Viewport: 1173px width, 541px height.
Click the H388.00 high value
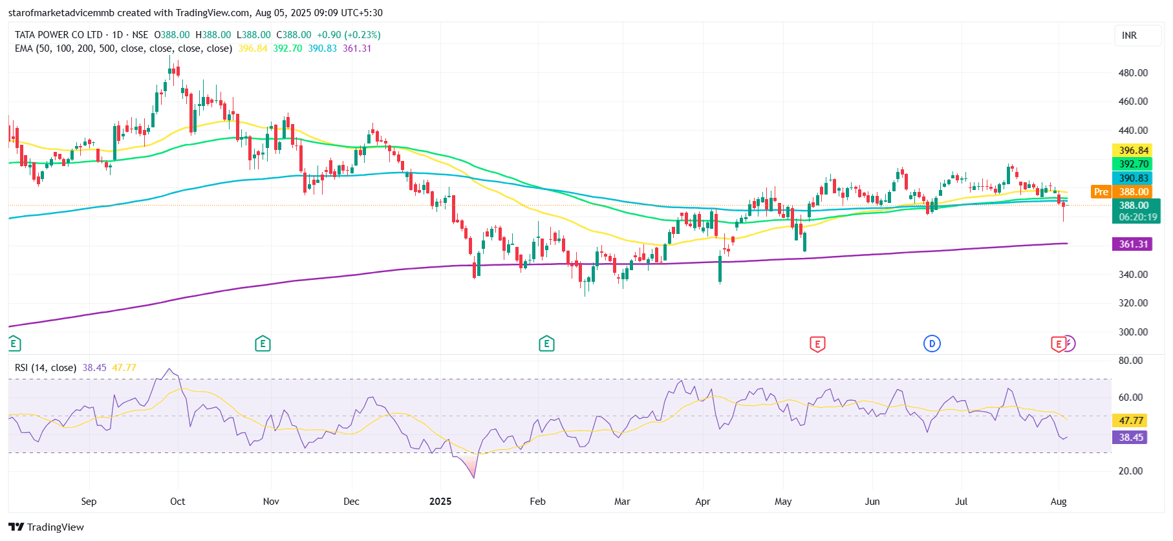[x=213, y=35]
